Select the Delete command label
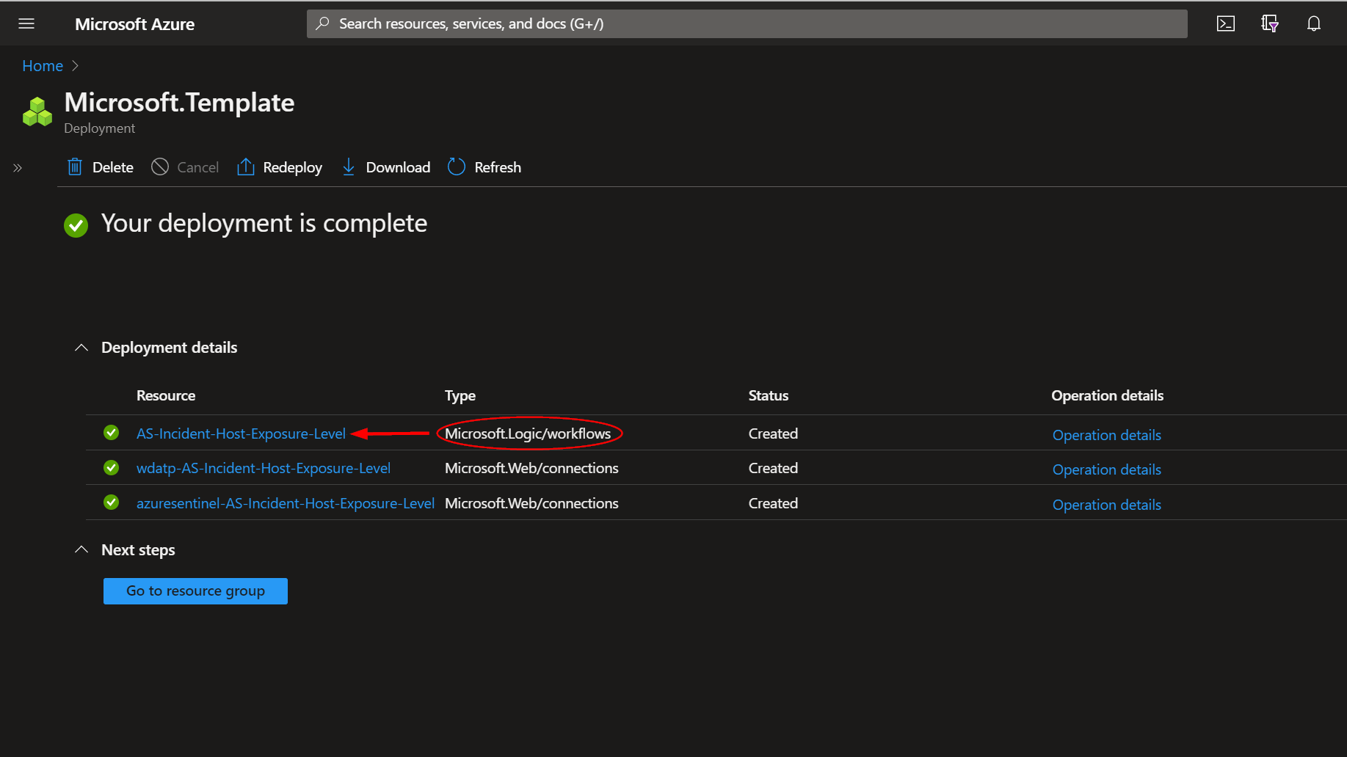 113,167
